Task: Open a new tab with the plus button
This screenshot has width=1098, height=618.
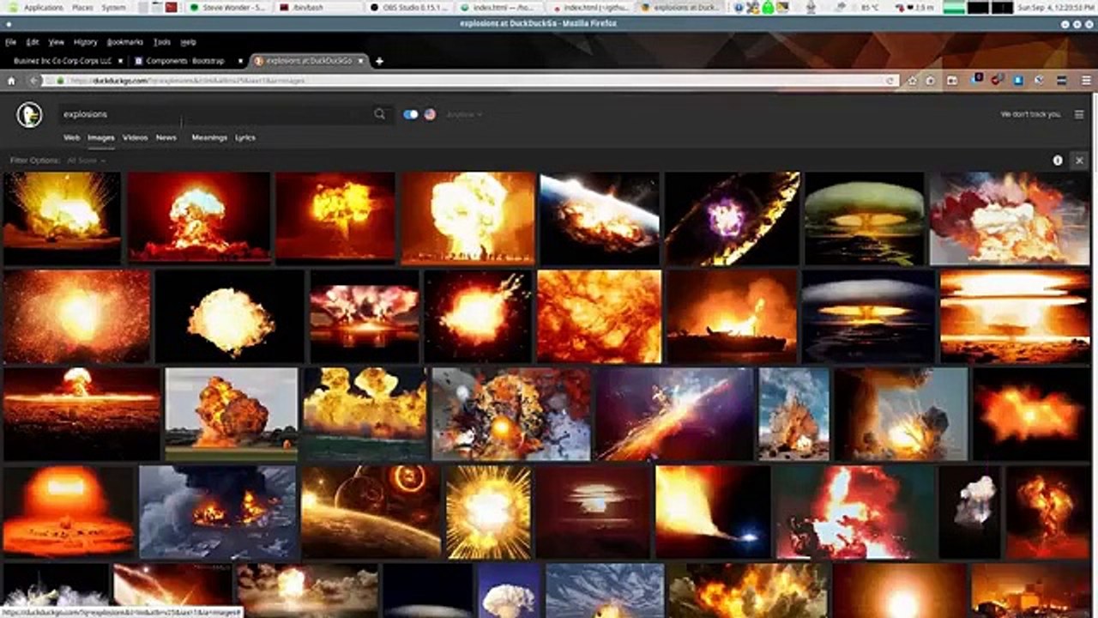Action: 379,61
